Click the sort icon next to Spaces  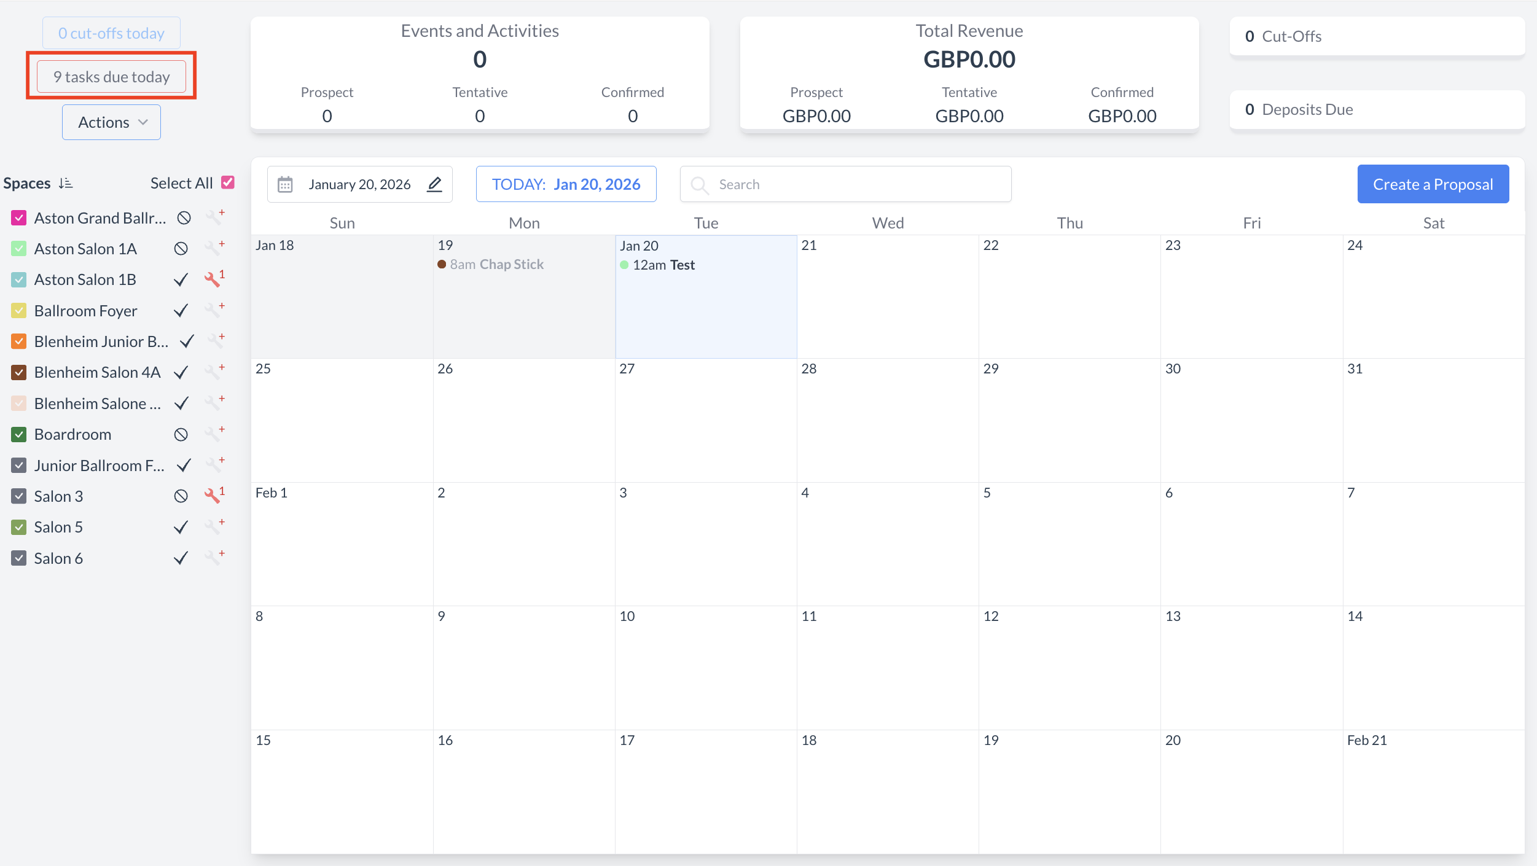pos(66,183)
